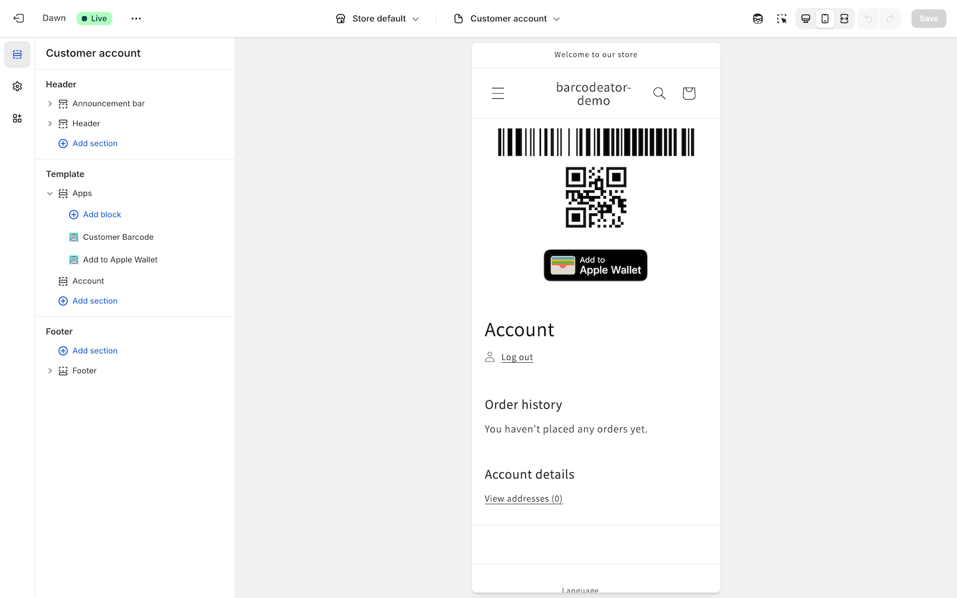Select the mobile preview view

click(x=825, y=19)
